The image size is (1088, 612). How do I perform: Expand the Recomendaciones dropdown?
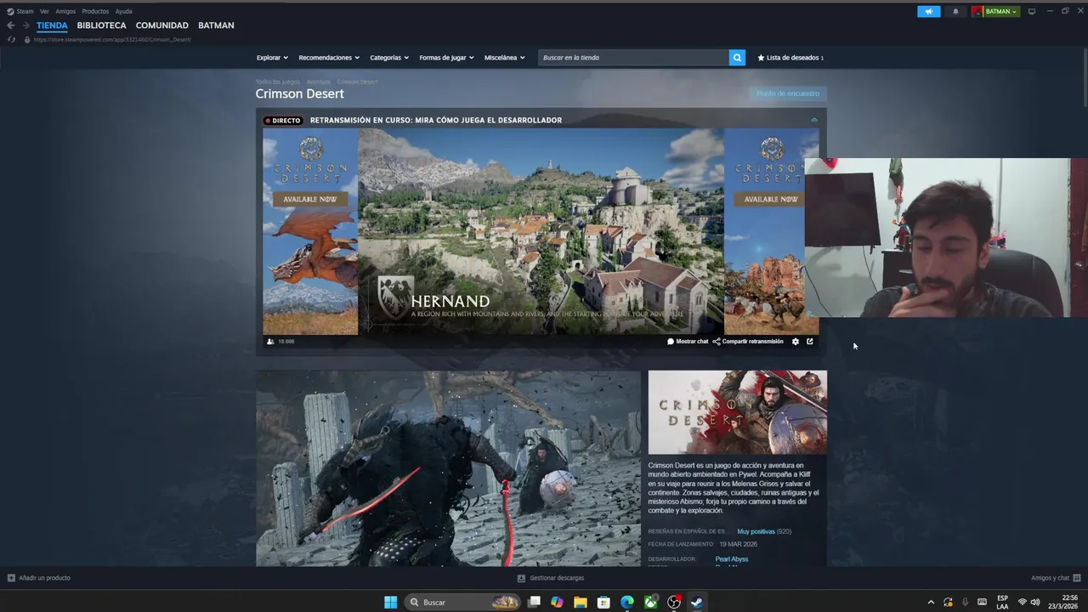329,58
